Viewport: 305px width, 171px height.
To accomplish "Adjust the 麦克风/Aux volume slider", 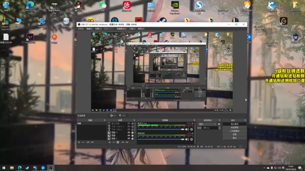I will coord(161,129).
